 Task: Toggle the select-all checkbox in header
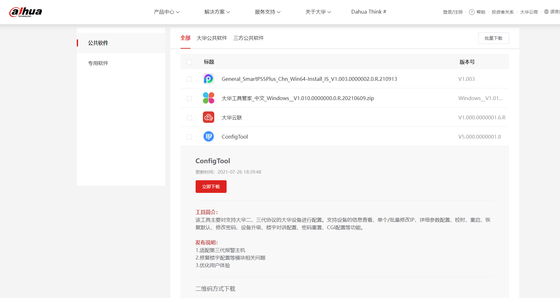(x=189, y=62)
